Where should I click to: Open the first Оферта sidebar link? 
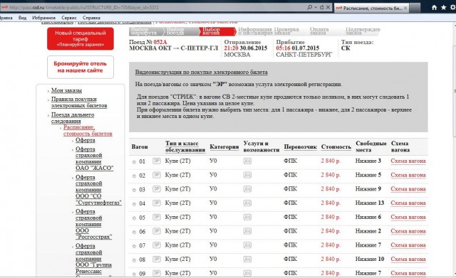pyautogui.click(x=85, y=140)
